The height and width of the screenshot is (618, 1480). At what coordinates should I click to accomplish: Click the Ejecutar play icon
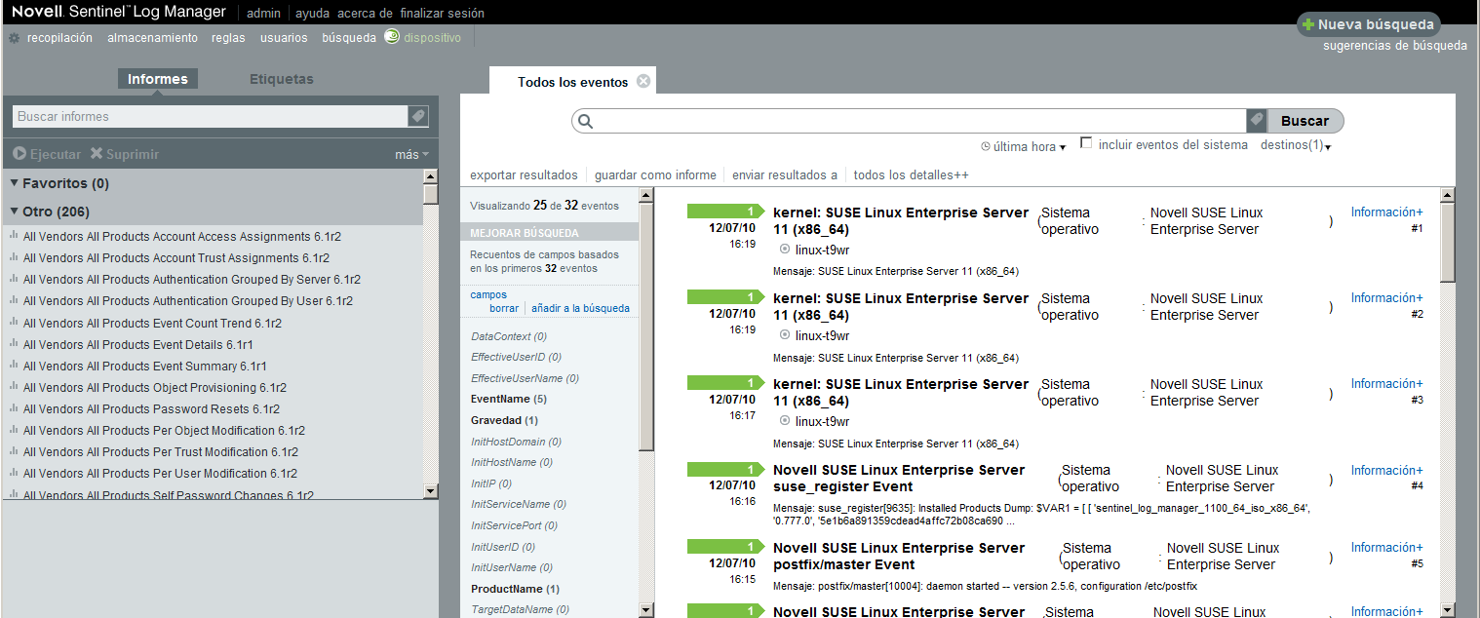pyautogui.click(x=19, y=154)
